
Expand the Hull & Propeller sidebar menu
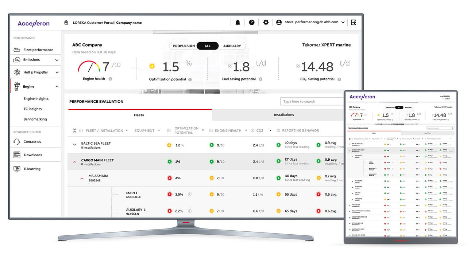point(57,73)
